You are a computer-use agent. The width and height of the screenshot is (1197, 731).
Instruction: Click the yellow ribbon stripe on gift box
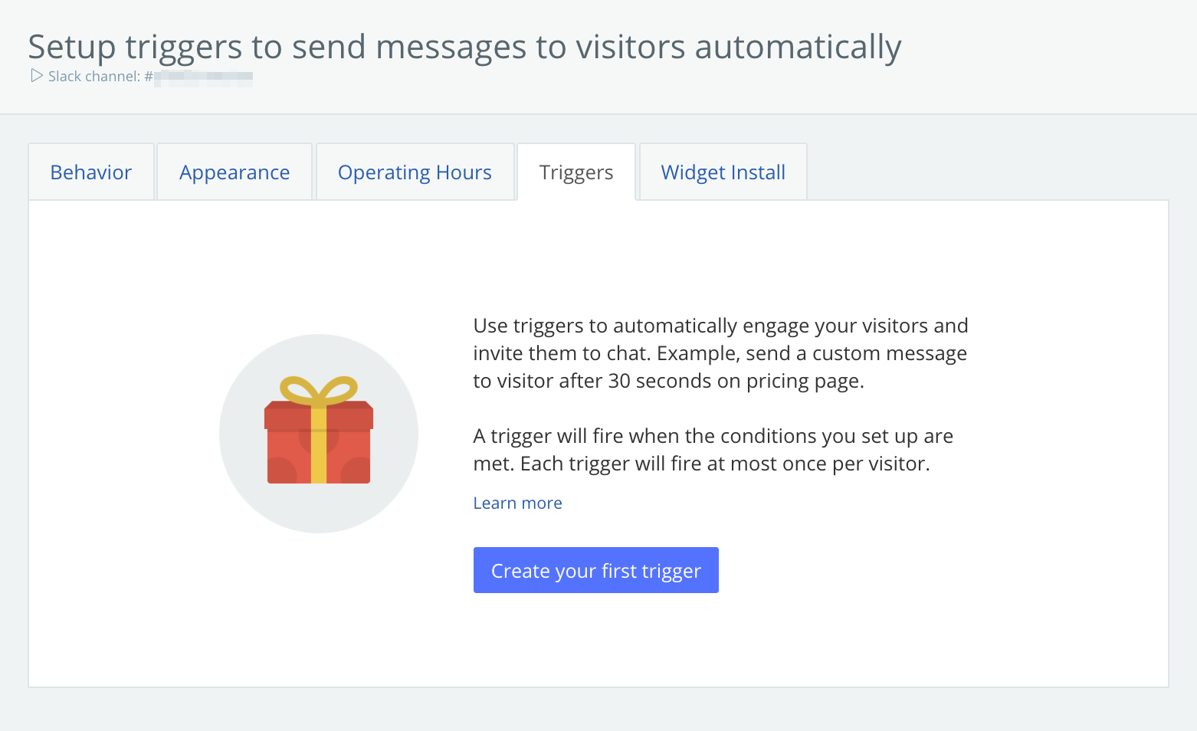pos(319,444)
